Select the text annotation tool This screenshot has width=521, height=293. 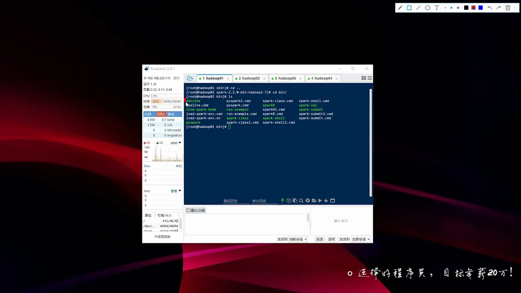tap(437, 8)
